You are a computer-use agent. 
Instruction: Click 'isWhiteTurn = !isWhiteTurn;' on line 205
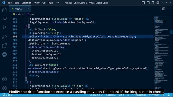point(49,44)
